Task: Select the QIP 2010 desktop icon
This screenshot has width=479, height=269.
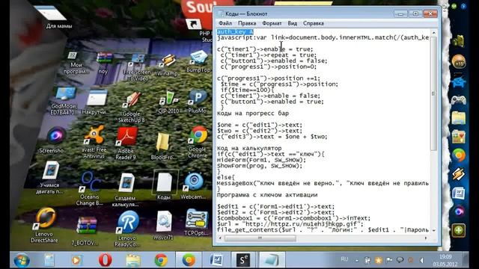Action: point(168,102)
